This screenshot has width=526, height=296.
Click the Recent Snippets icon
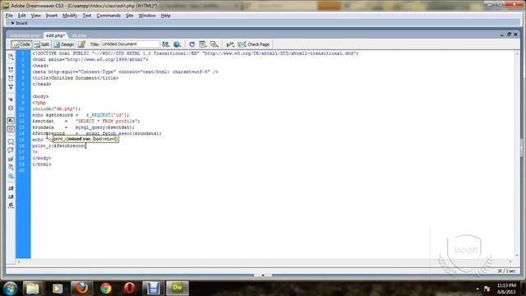pos(11,167)
